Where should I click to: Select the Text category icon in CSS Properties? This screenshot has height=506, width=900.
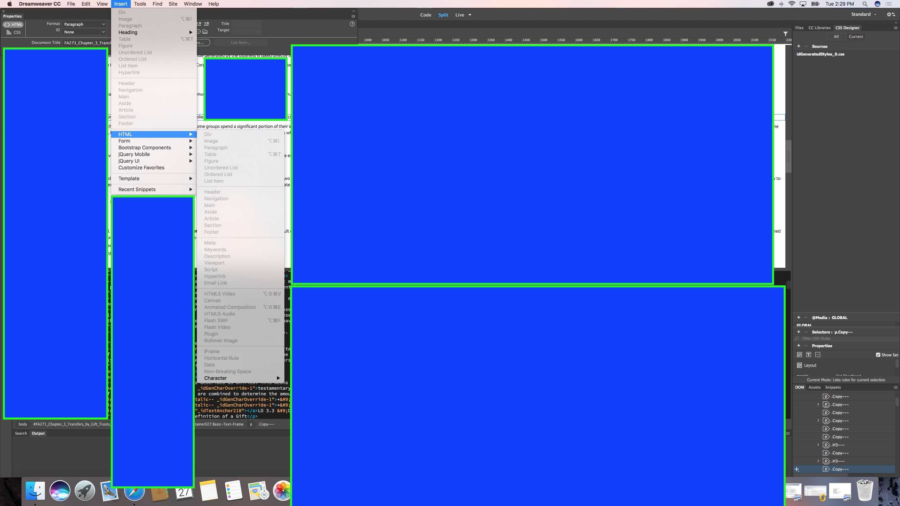tap(809, 355)
